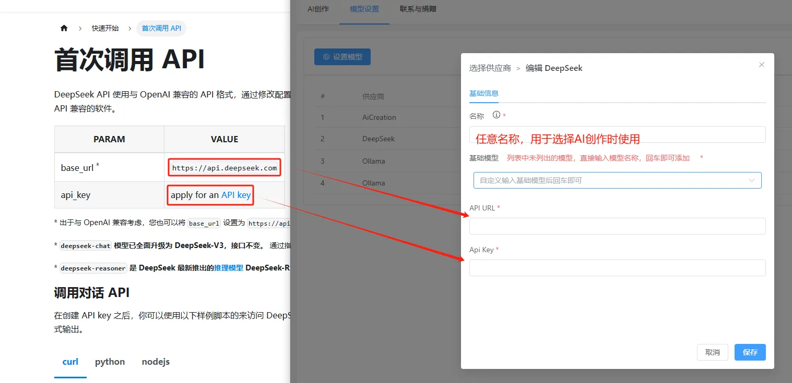Select the nodejs code tab
792x383 pixels.
click(156, 362)
